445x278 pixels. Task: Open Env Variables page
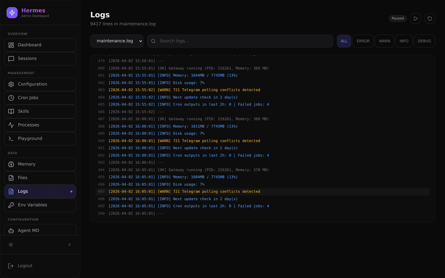40,205
